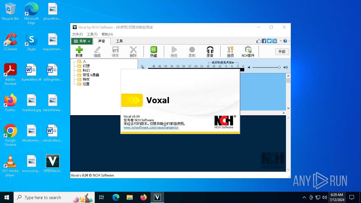The image size is (361, 203).
Task: Open File Explorer from the taskbar
Action: (129, 197)
